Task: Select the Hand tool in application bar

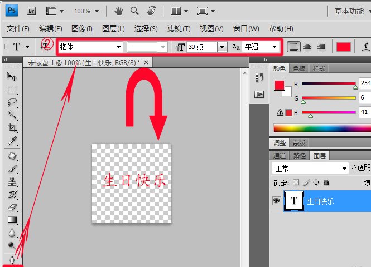Action: pyautogui.click(x=118, y=11)
